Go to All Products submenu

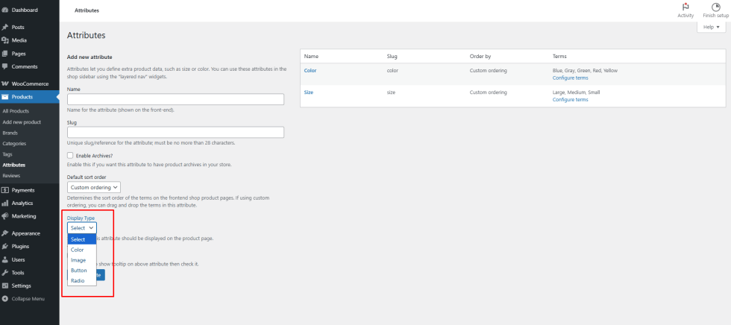click(17, 111)
